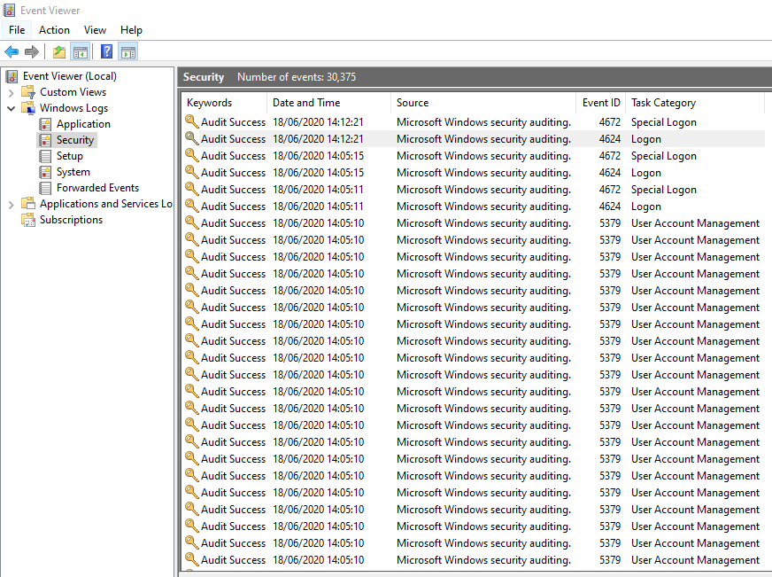Click the System log icon
This screenshot has height=577, width=772.
point(45,172)
